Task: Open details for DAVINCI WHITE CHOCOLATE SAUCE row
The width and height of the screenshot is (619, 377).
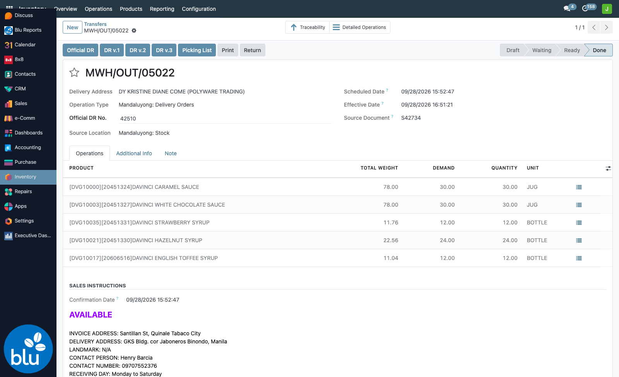Action: coord(579,205)
